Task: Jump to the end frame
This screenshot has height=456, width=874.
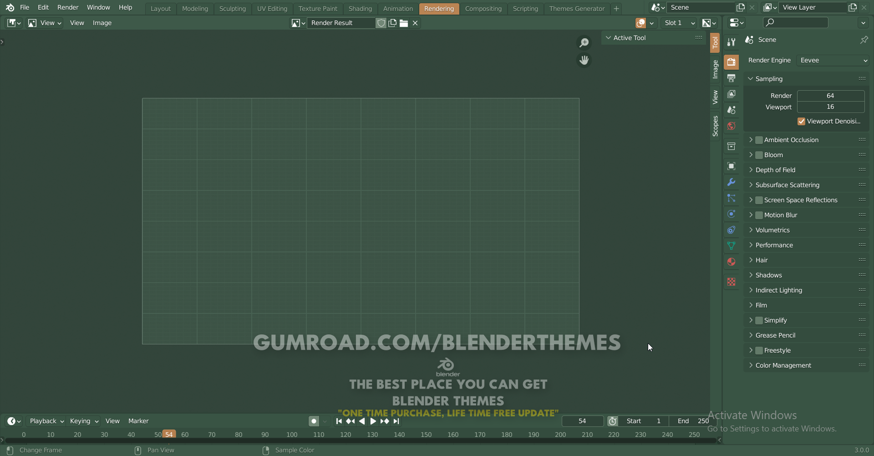Action: (396, 421)
